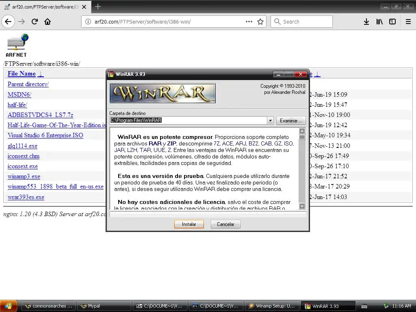Click license text scrollbar up arrow
This screenshot has height=312, width=416.
click(302, 131)
